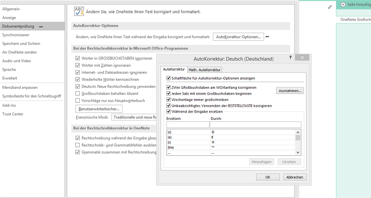Click the replacement list scrollbar thumb
Image resolution: width=371 pixels, height=198 pixels.
click(298, 138)
